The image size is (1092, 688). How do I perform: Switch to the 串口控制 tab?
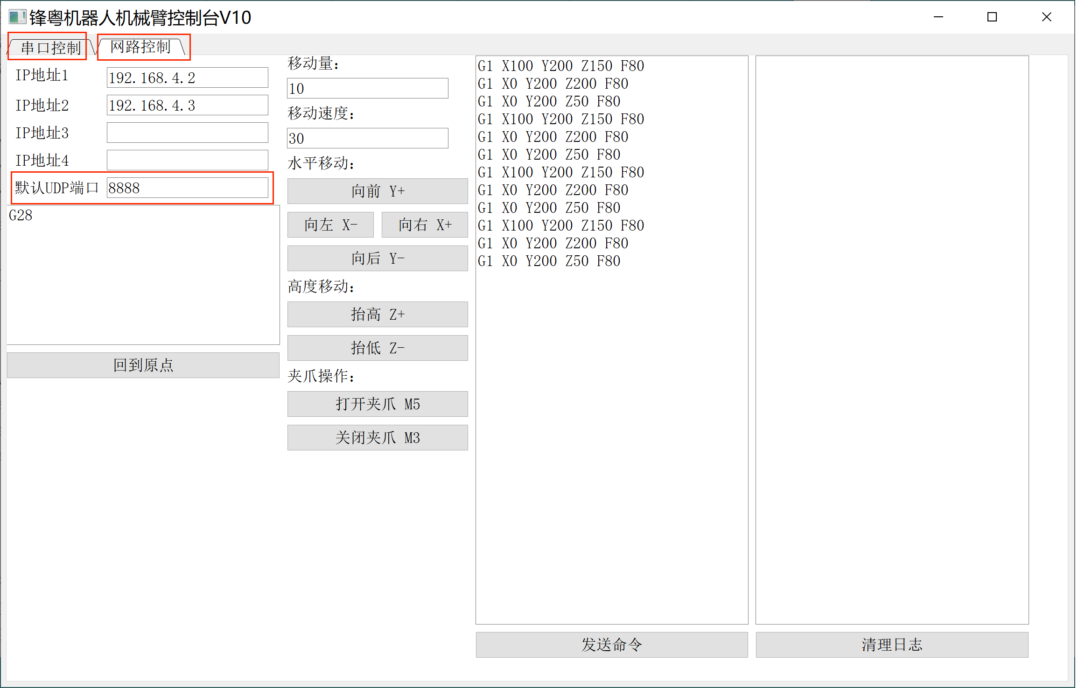tap(50, 48)
